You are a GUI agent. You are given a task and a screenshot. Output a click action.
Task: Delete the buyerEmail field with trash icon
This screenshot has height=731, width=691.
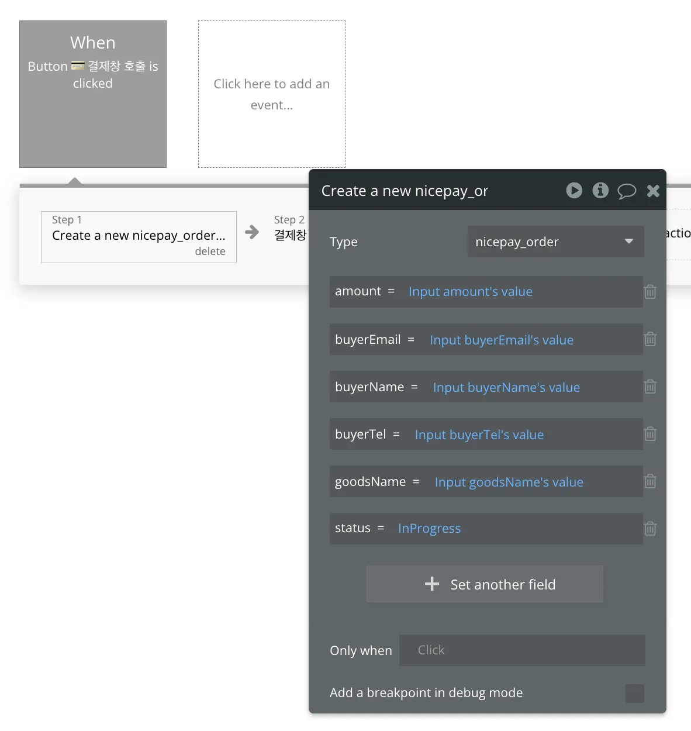(650, 339)
